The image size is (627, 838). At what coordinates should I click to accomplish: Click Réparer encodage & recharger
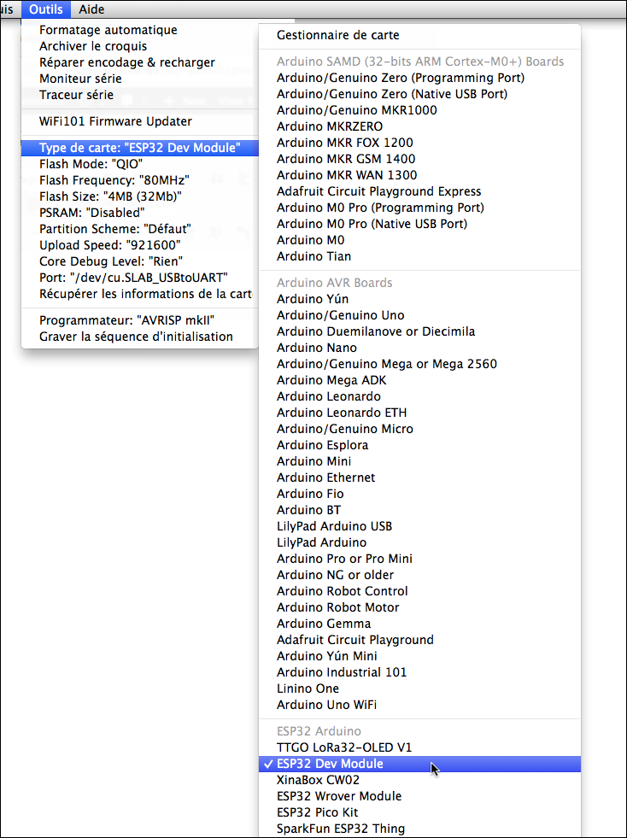coord(139,62)
